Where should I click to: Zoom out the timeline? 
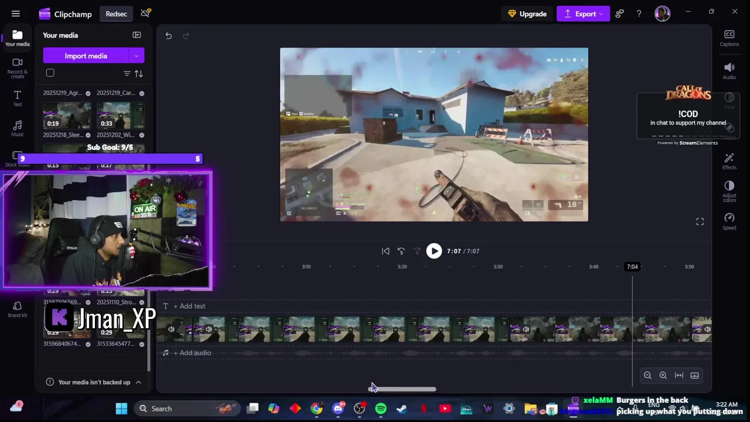coord(647,376)
